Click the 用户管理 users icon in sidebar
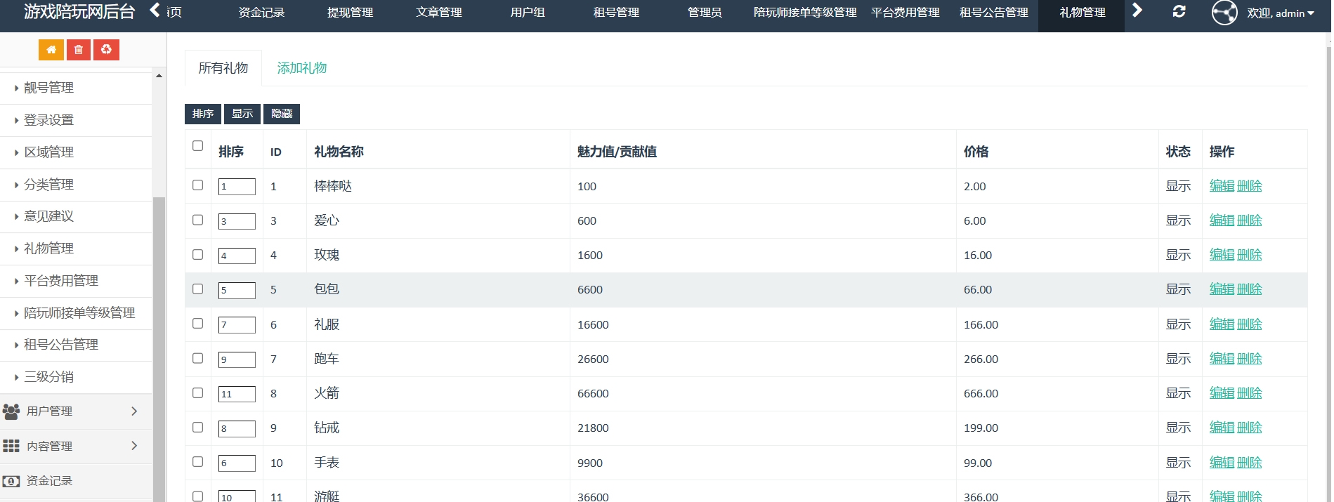The image size is (1334, 502). coord(11,411)
